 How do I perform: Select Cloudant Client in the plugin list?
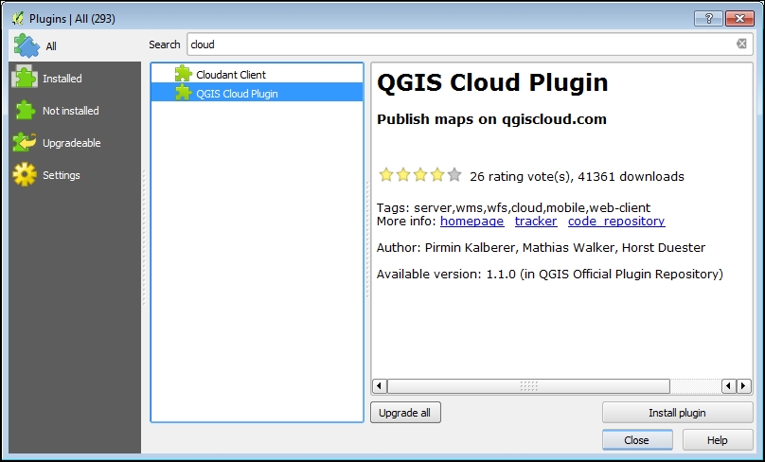pos(258,74)
